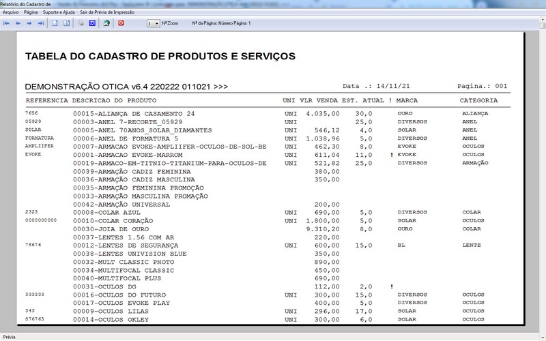The image size is (546, 341).
Task: Click the blue save/export icon
Action: [x=92, y=23]
